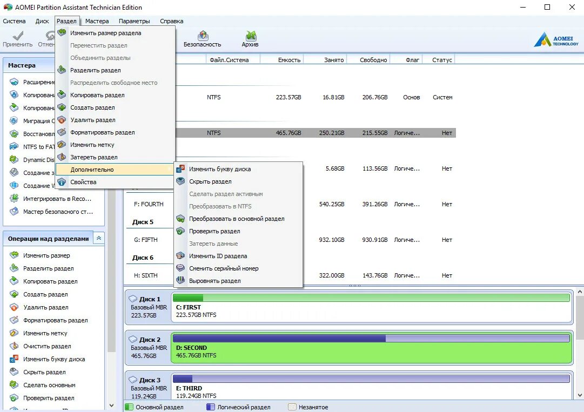Click the icon next to Изменить размер in sidebar
The height and width of the screenshot is (412, 584).
click(14, 255)
